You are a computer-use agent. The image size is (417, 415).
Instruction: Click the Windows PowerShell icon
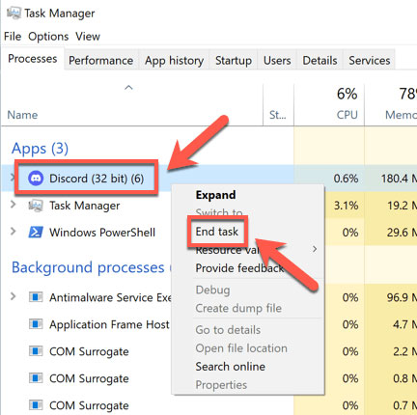(x=36, y=232)
